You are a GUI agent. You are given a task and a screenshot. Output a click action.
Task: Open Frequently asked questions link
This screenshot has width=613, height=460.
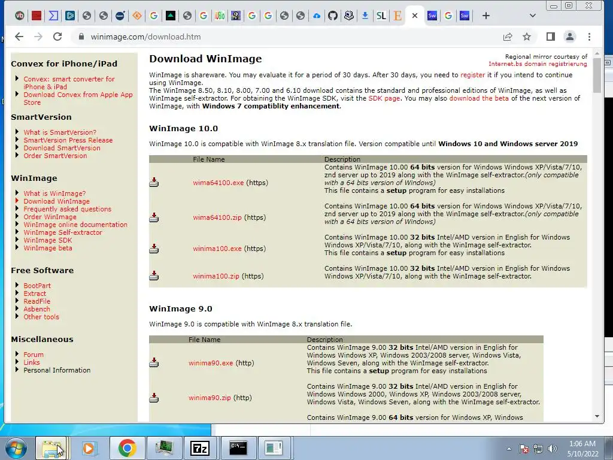67,209
